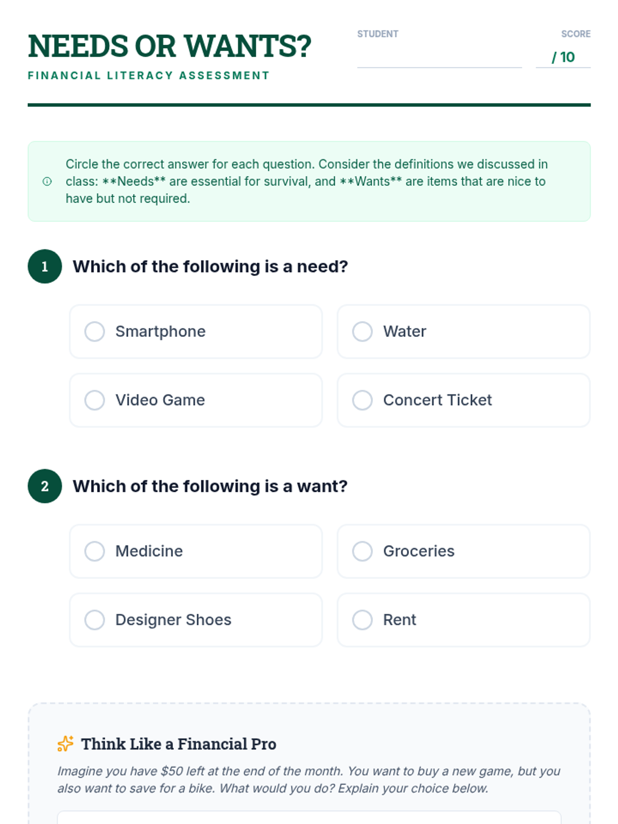Click the Financial Literacy Assessment subtitle

(x=149, y=76)
